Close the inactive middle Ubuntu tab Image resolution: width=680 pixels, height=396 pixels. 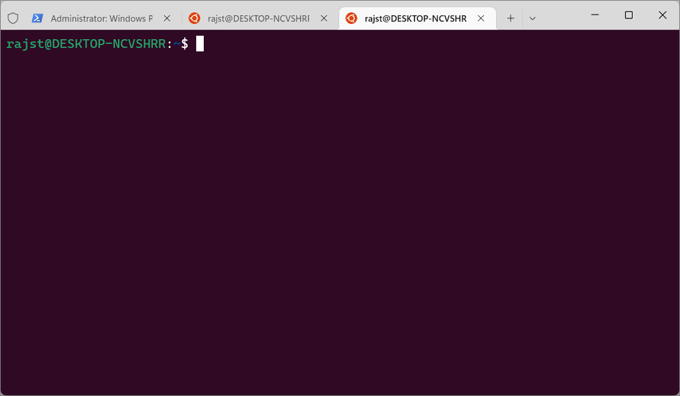click(x=324, y=19)
